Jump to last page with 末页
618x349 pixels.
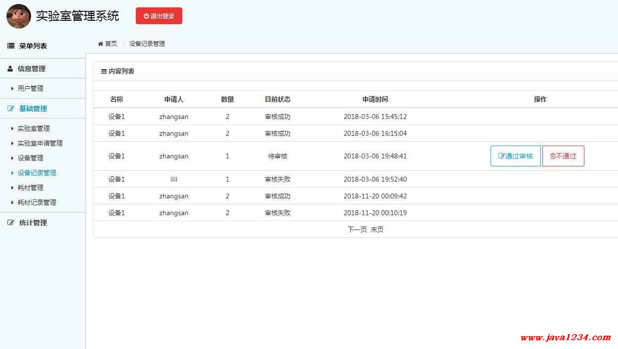pos(377,230)
